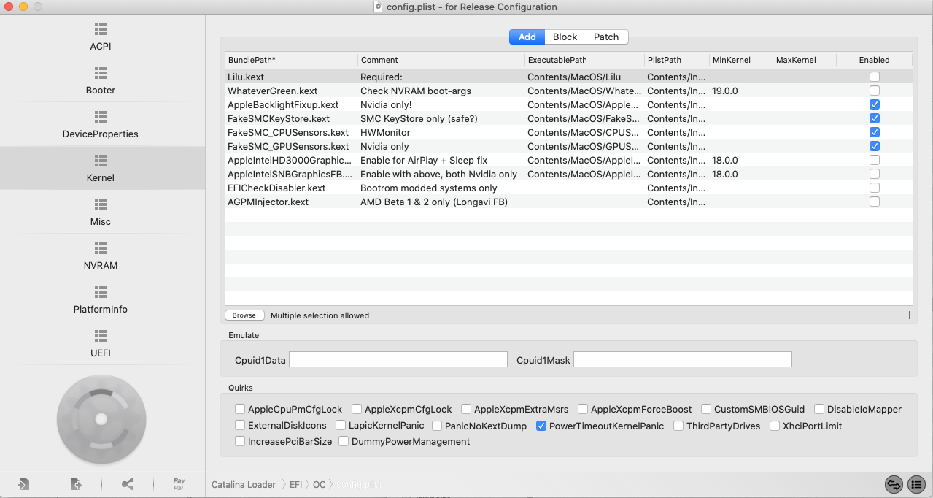Disable the PowerTimeoutKernelPanic quirk

pos(541,426)
